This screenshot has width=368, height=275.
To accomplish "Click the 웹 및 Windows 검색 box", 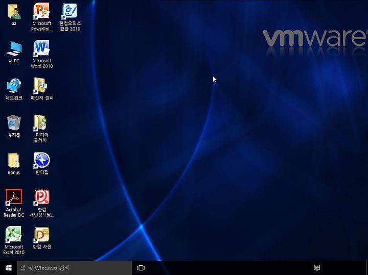I will point(75,268).
